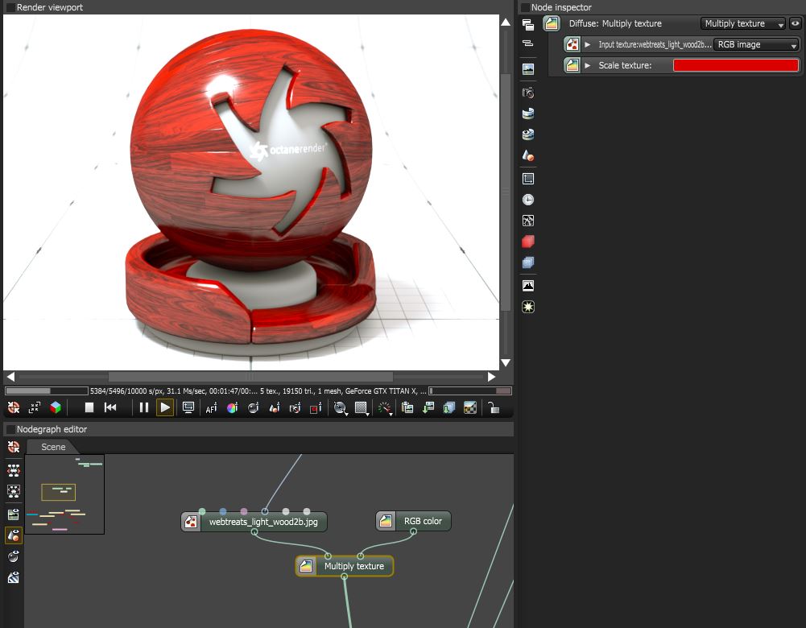Pause the render in viewport toolbar

pyautogui.click(x=144, y=408)
